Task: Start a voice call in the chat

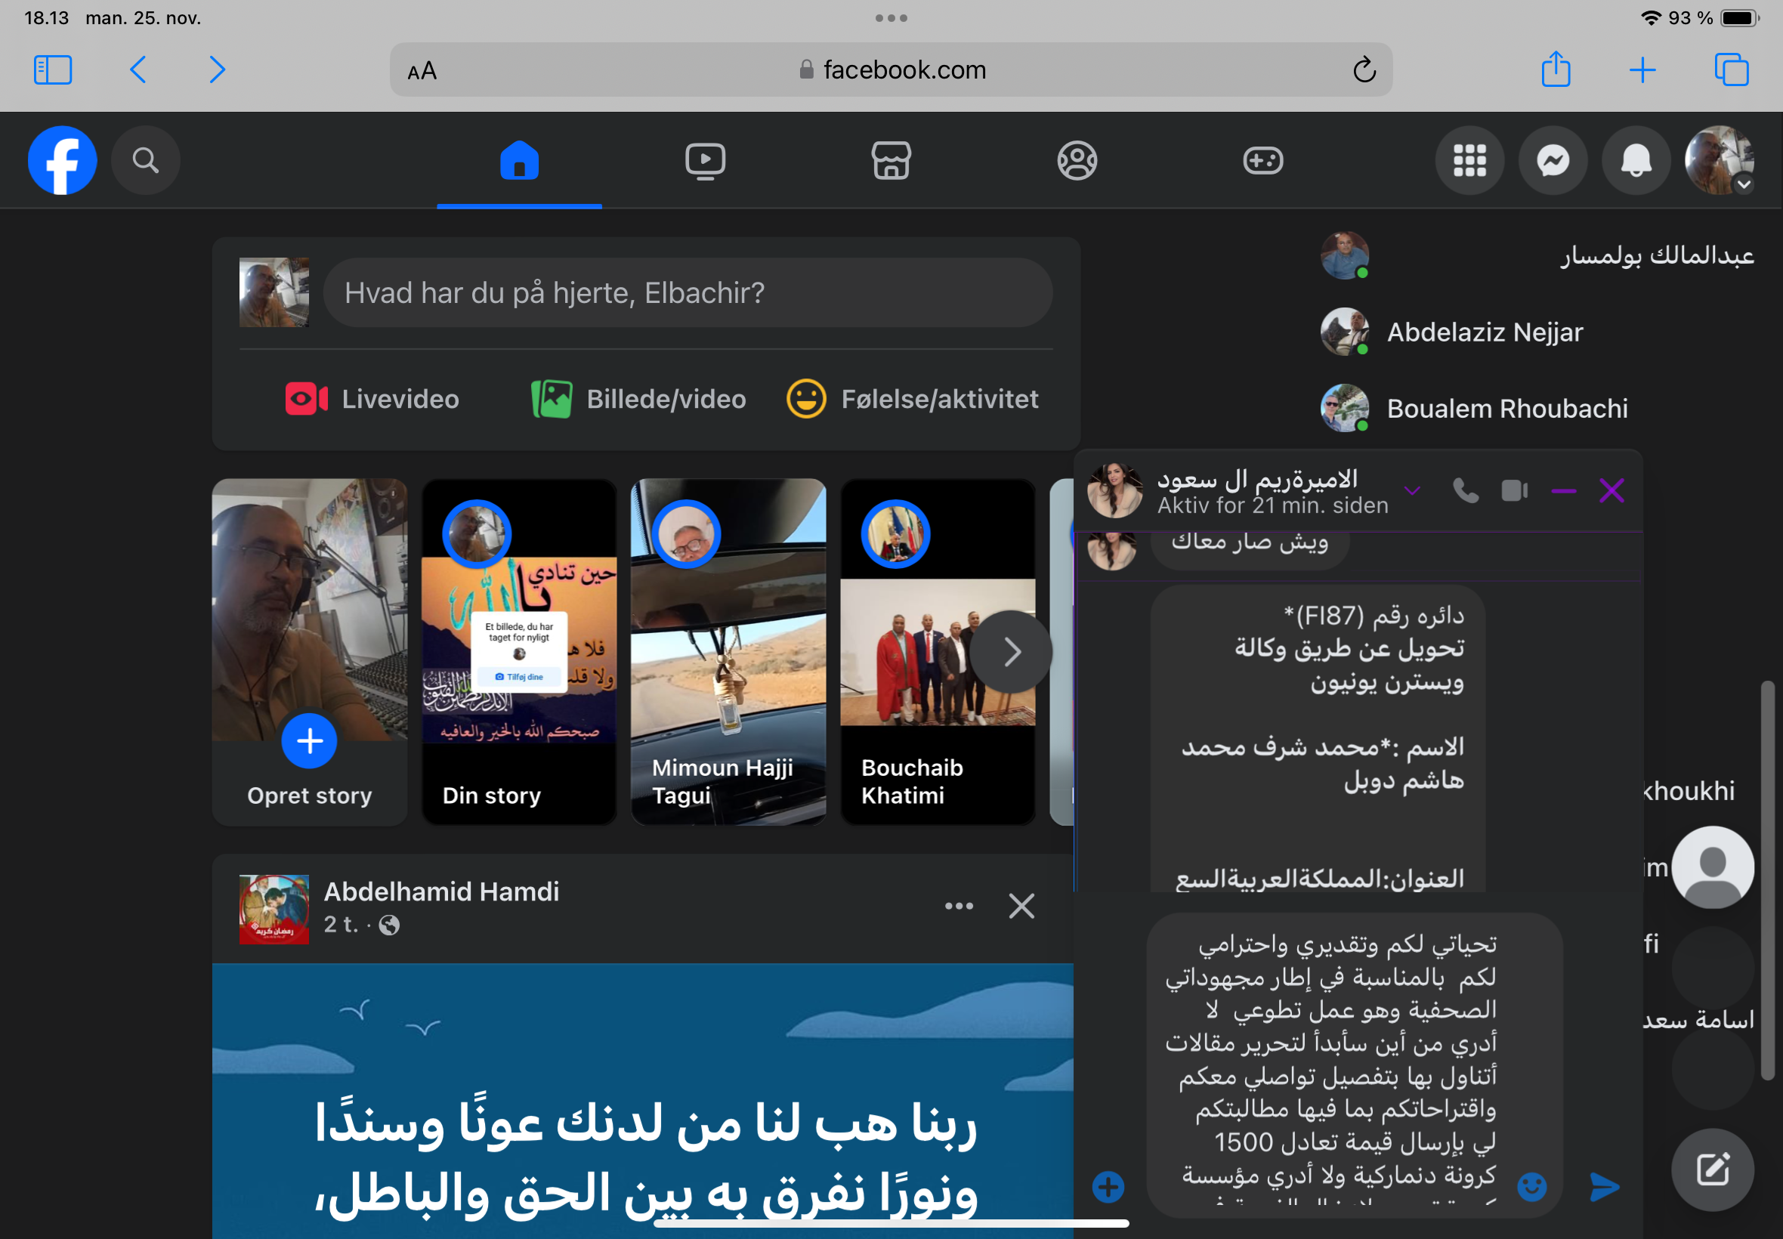Action: pyautogui.click(x=1466, y=490)
